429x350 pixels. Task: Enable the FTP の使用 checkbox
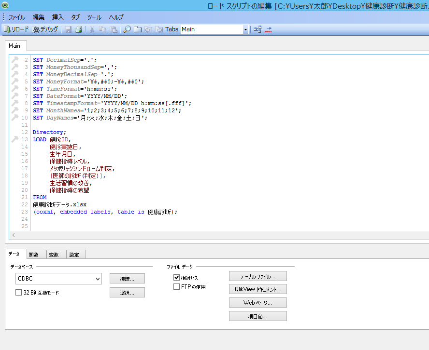click(x=176, y=287)
